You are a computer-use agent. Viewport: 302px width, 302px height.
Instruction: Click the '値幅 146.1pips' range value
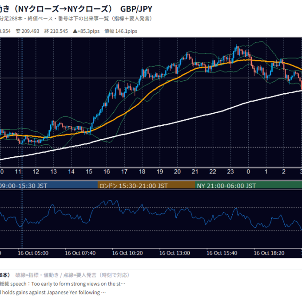(x=121, y=31)
